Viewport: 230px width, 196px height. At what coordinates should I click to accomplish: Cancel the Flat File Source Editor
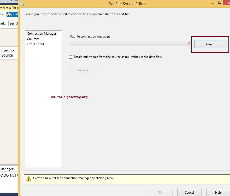[189, 193]
